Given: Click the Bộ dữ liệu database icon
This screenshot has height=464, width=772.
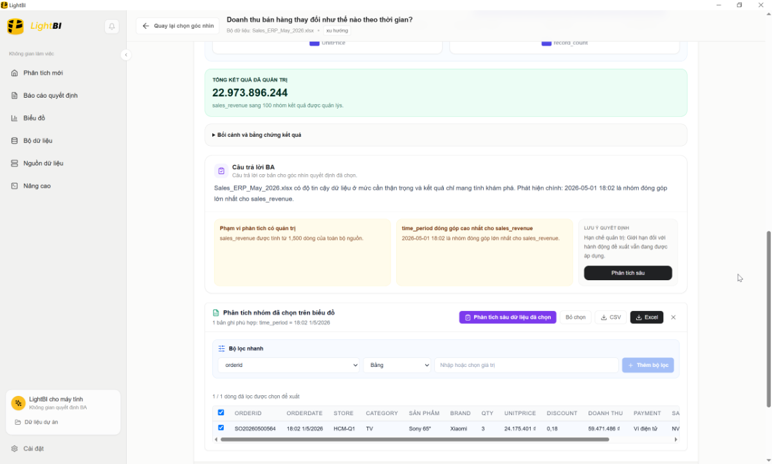Looking at the screenshot, I should point(15,140).
